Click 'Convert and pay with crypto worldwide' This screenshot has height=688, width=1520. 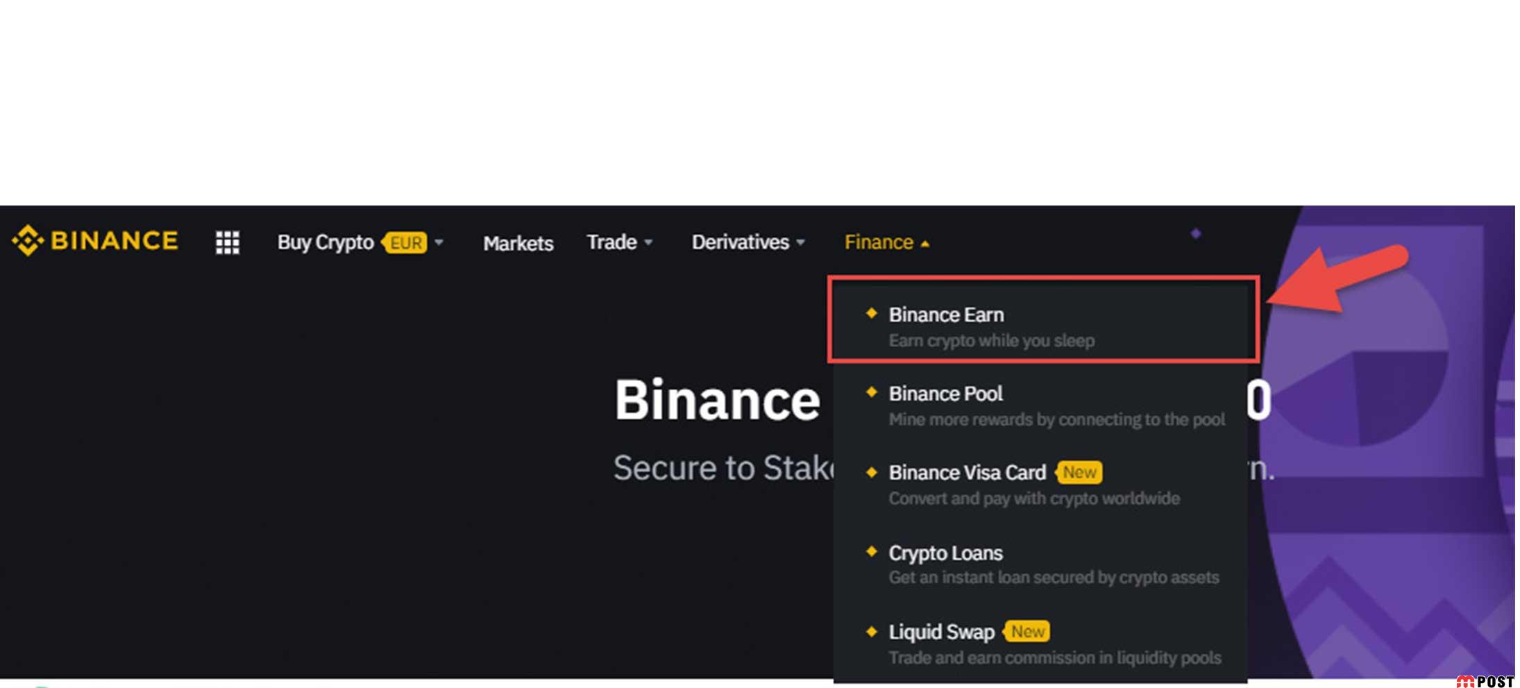point(1034,498)
